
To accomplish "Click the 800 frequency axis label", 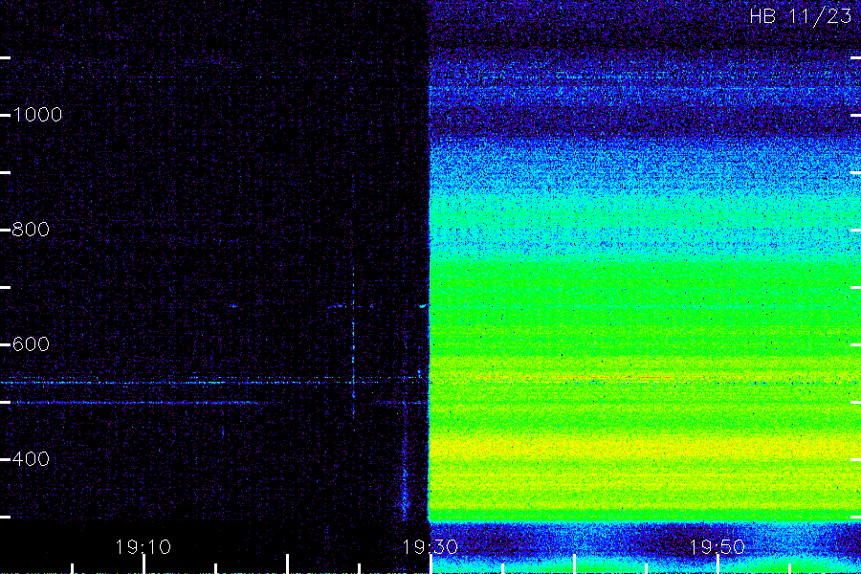I will click(31, 229).
